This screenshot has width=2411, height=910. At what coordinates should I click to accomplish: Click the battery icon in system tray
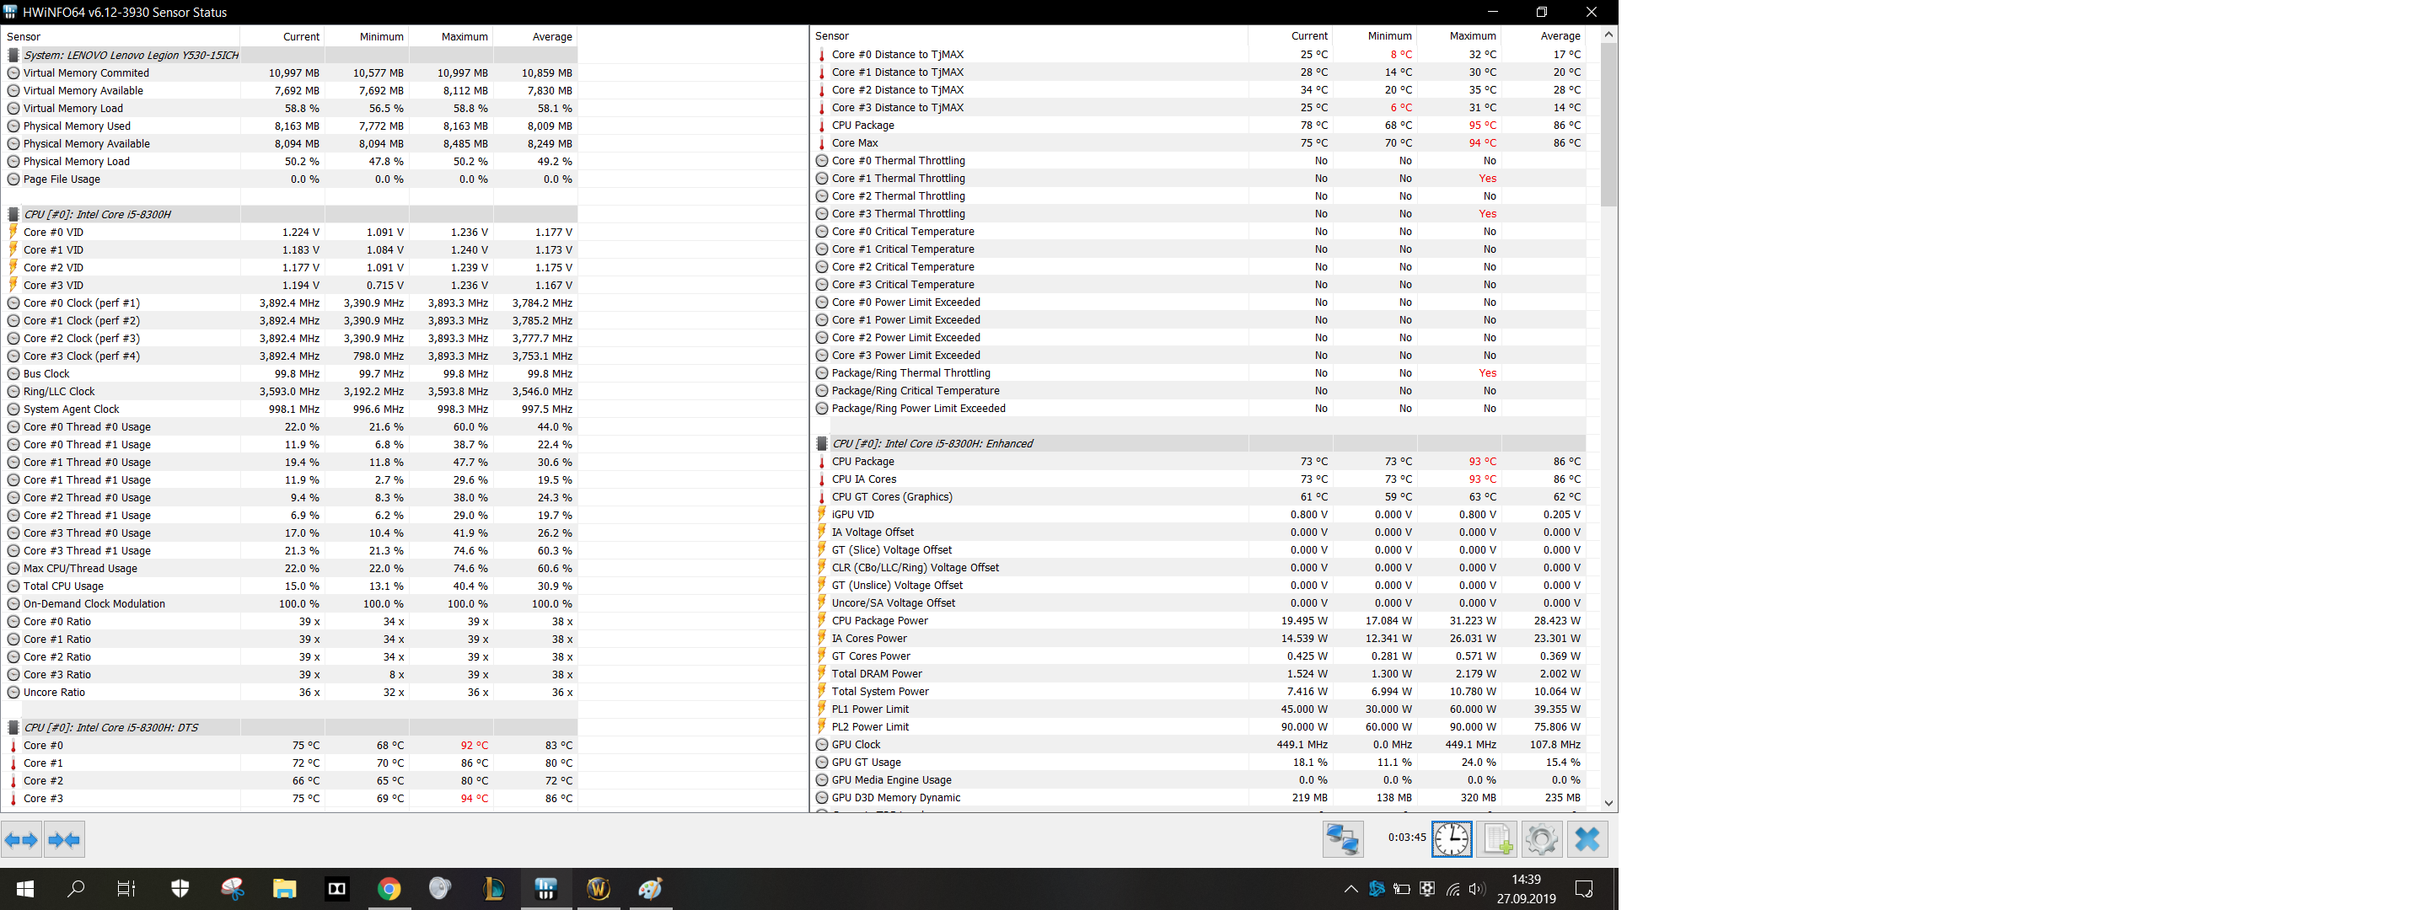coord(1402,890)
